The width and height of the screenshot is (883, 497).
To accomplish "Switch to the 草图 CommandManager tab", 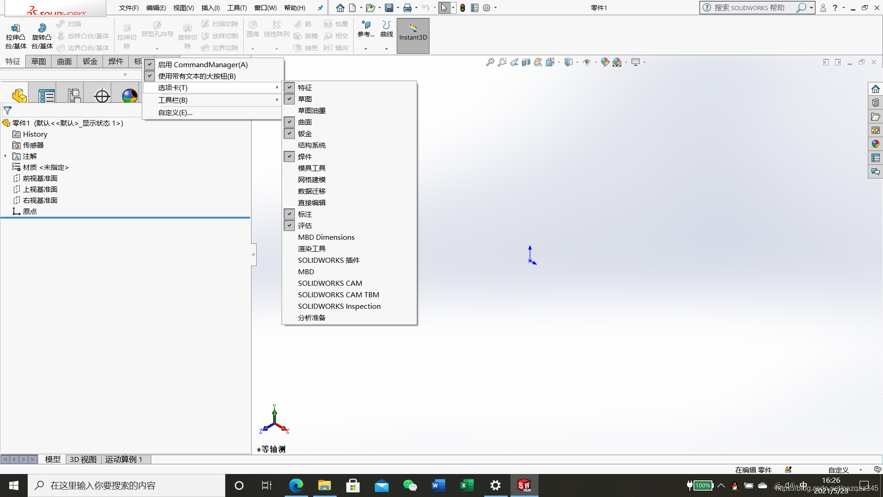I will pos(39,61).
